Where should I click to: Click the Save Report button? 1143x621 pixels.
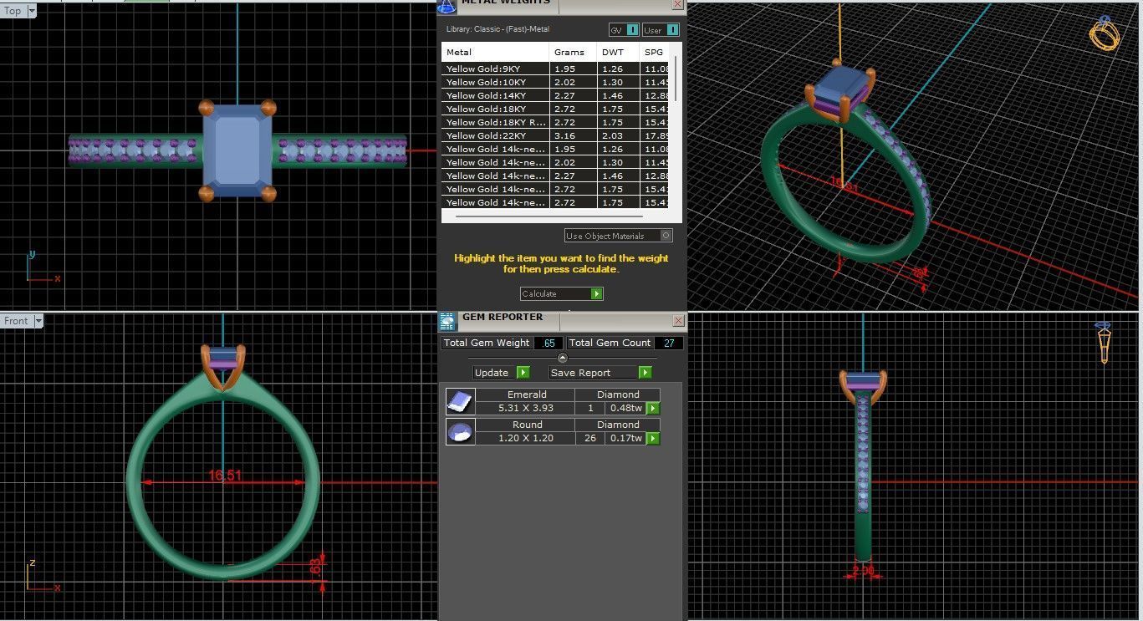point(593,373)
